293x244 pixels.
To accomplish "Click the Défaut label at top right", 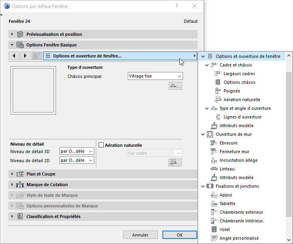I will click(x=190, y=21).
